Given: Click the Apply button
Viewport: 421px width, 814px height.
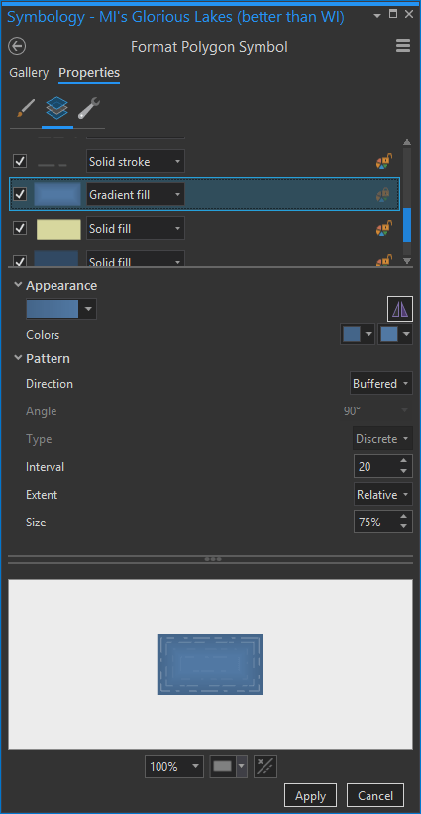Looking at the screenshot, I should (x=311, y=796).
